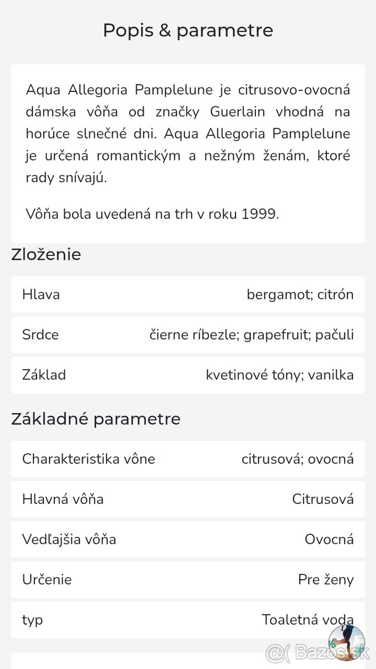Click the "Toaletná voda" type value
Viewport: 376px width, 669px height.
307,619
